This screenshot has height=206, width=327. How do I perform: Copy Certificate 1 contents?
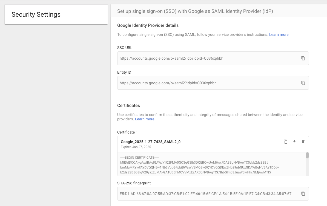[x=285, y=142]
